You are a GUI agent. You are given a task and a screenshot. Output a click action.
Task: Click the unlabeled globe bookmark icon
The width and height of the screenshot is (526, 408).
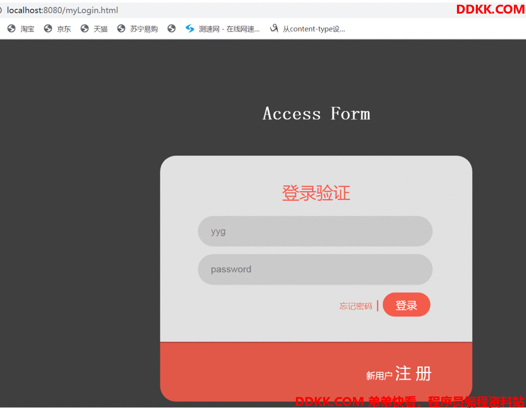171,29
